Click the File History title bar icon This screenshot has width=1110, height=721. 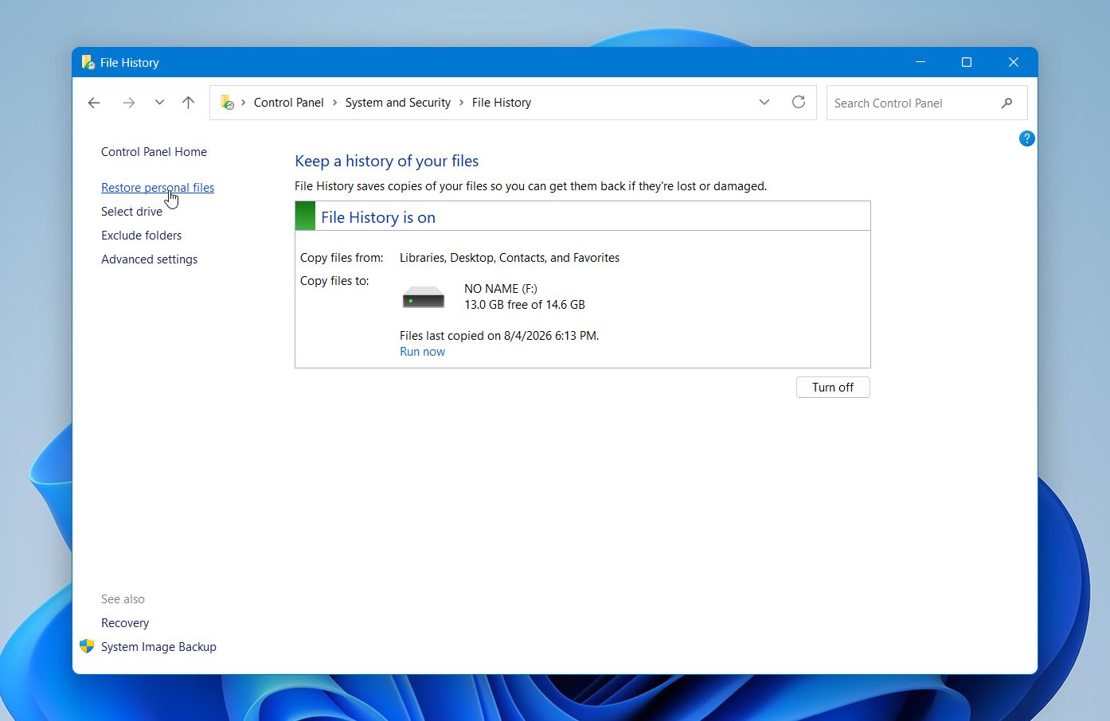click(88, 62)
